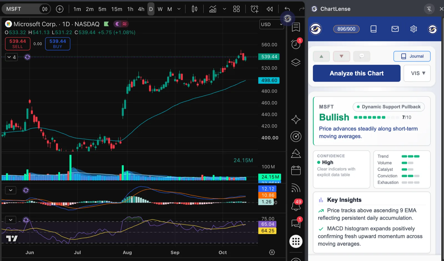Open the VIS dropdown
The width and height of the screenshot is (444, 261).
[417, 73]
